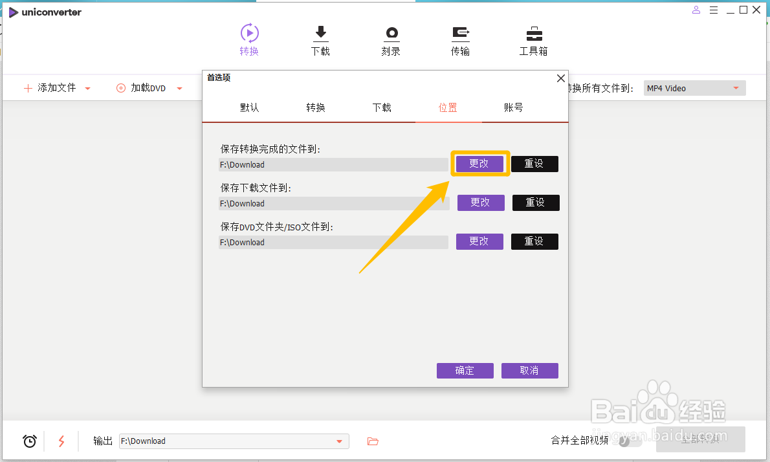Image resolution: width=770 pixels, height=462 pixels.
Task: Open the hamburger menu icon
Action: (x=714, y=10)
